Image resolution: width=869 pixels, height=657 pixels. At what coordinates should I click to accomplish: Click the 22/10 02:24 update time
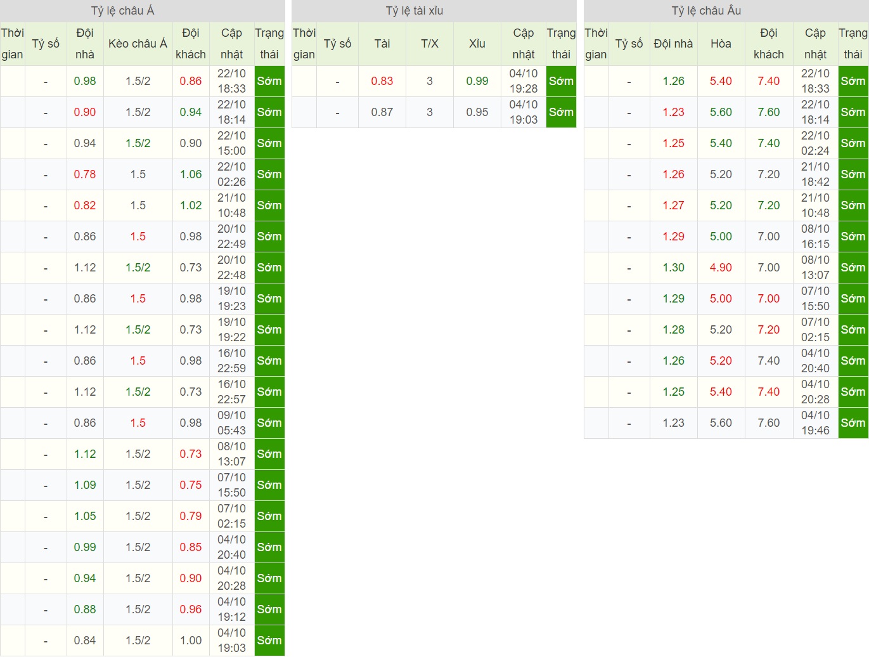tap(815, 143)
